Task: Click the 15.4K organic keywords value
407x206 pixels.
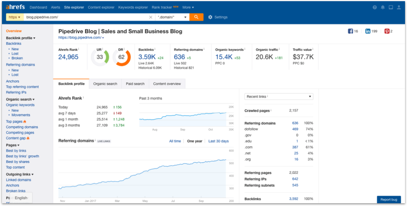Action: pos(224,57)
